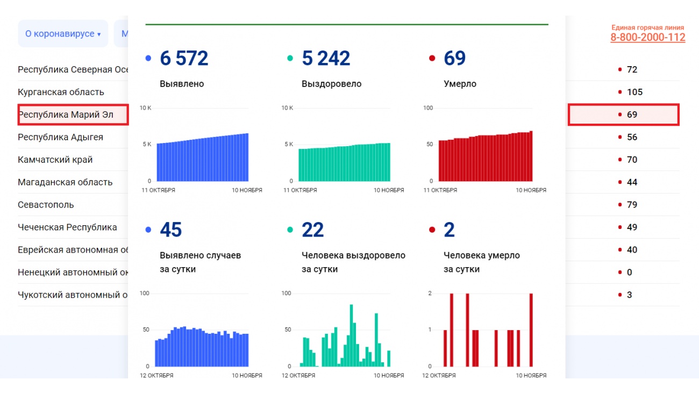Click the blue daily detected cases chart

tap(202, 346)
